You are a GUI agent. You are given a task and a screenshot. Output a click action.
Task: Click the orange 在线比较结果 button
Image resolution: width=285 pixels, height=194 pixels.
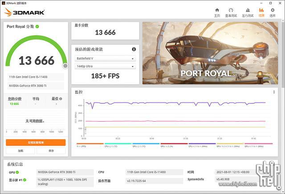36,143
